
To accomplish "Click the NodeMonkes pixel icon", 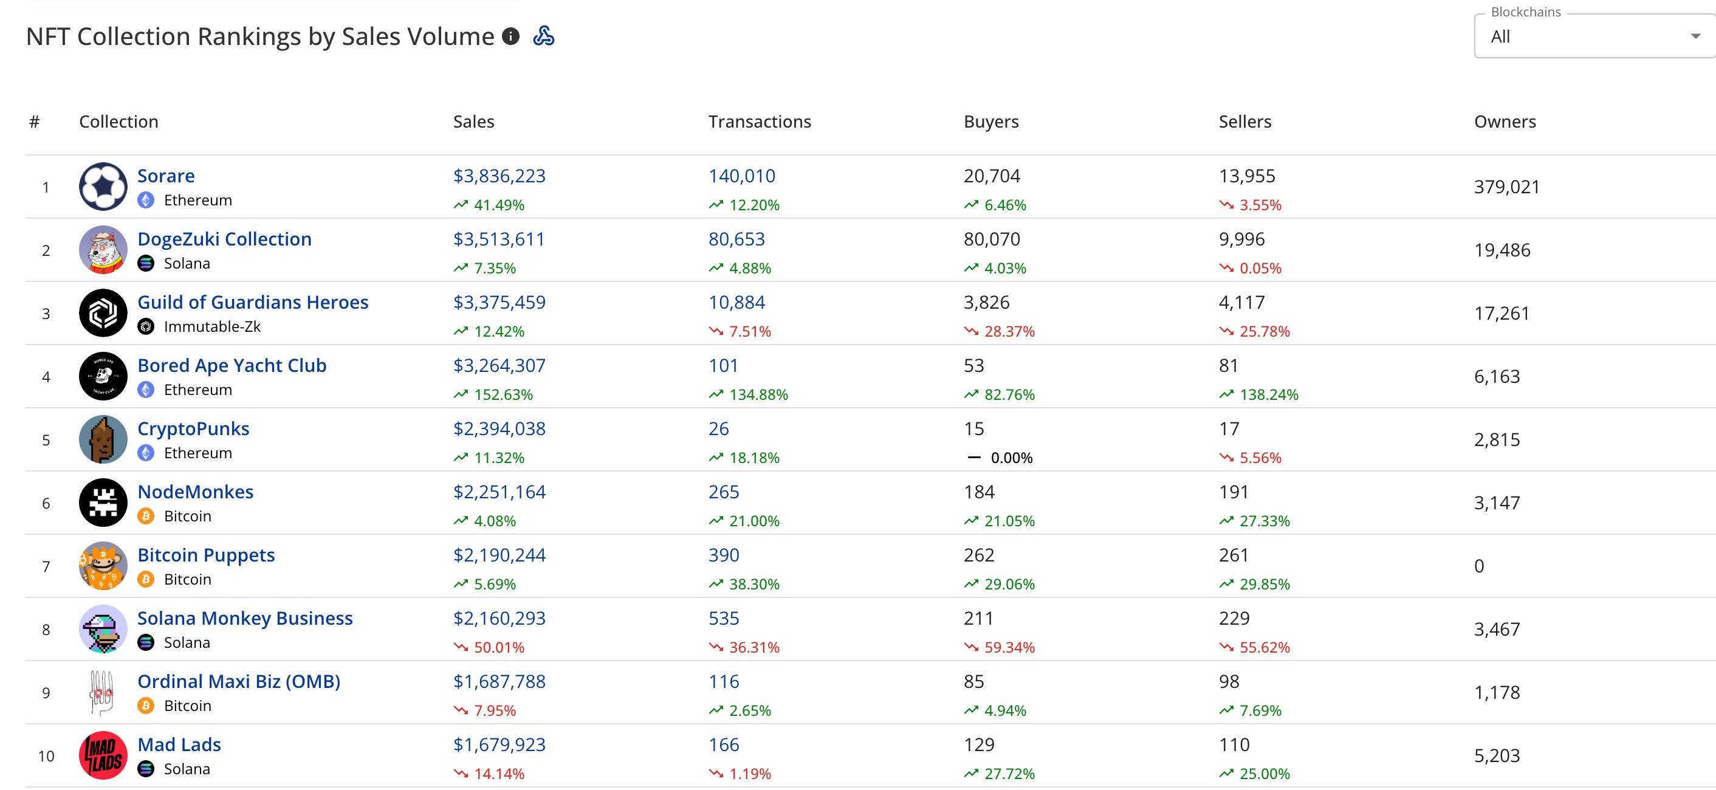I will (x=103, y=503).
